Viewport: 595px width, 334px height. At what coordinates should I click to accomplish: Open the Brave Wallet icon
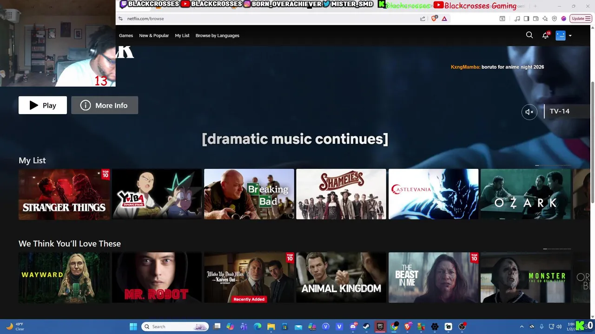point(535,19)
